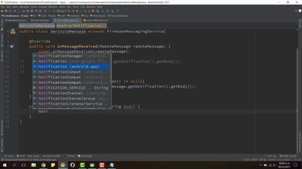Open the VCS menu
The height and width of the screenshot is (169, 302).
click(83, 7)
